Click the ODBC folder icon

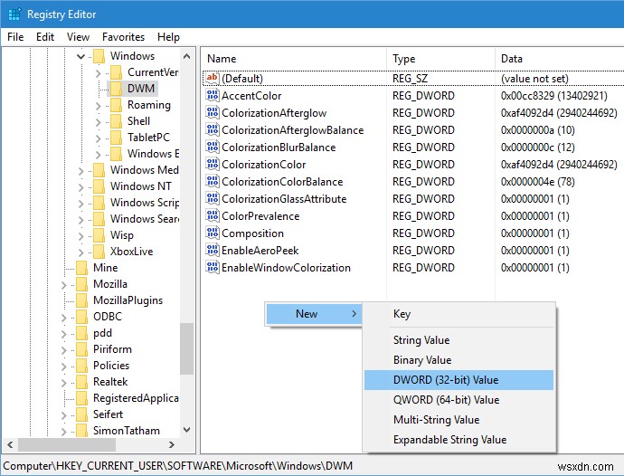81,317
